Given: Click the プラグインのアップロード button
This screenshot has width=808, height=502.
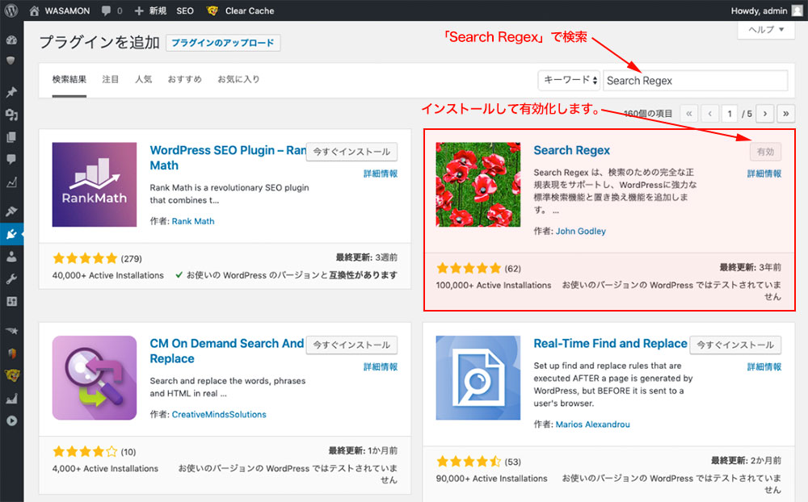Looking at the screenshot, I should (x=223, y=43).
